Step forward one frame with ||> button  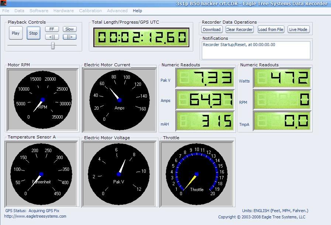pos(69,37)
